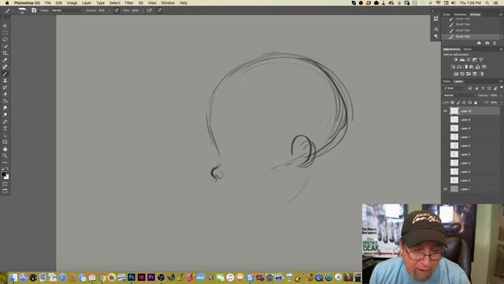
Task: Click the foreground color swatch
Action: point(3,174)
